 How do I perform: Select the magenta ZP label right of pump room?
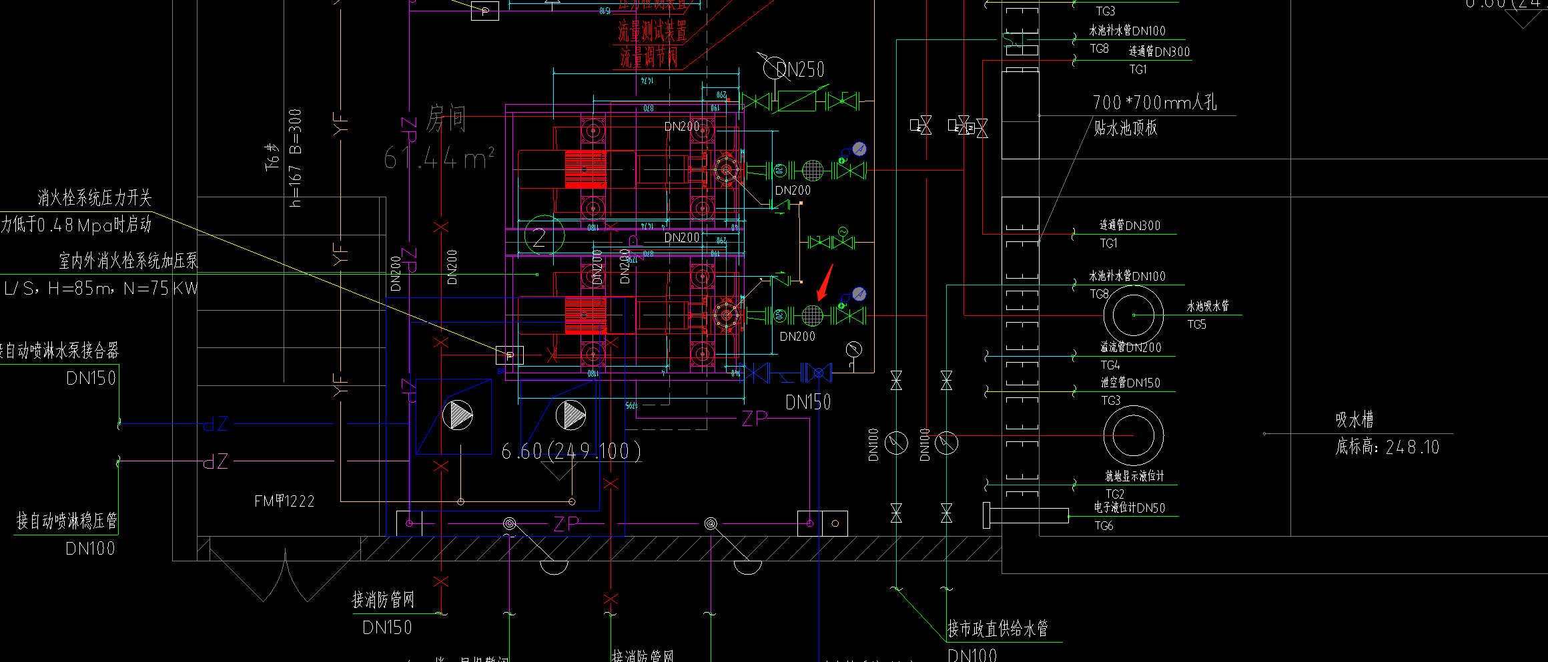point(755,418)
